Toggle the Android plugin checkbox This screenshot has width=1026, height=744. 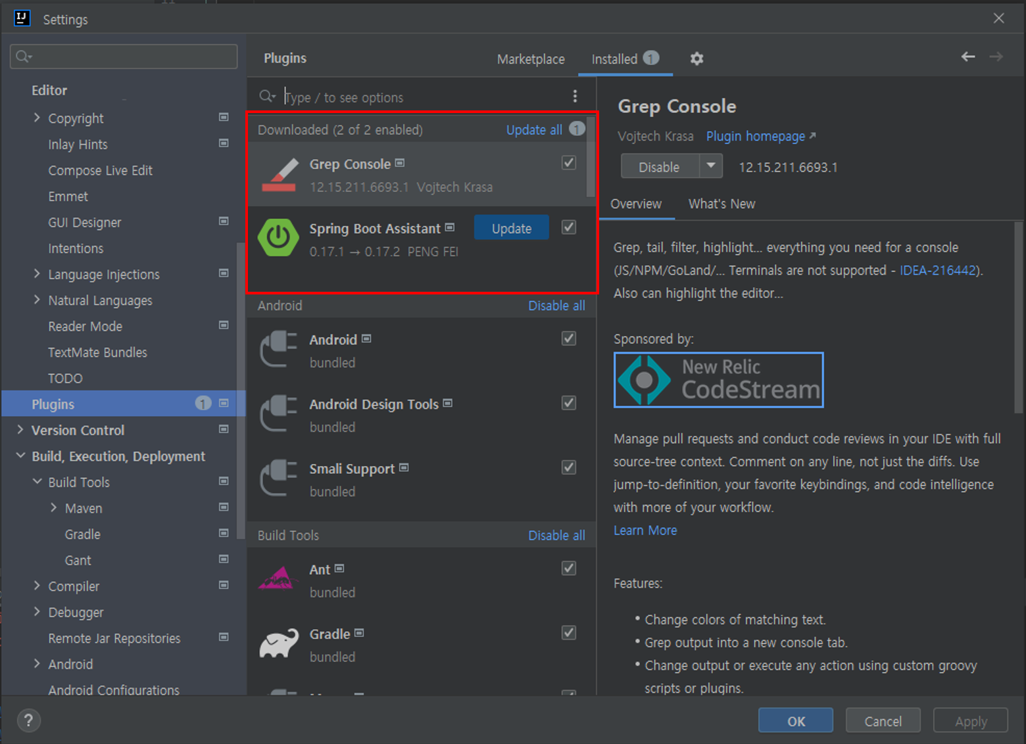569,338
